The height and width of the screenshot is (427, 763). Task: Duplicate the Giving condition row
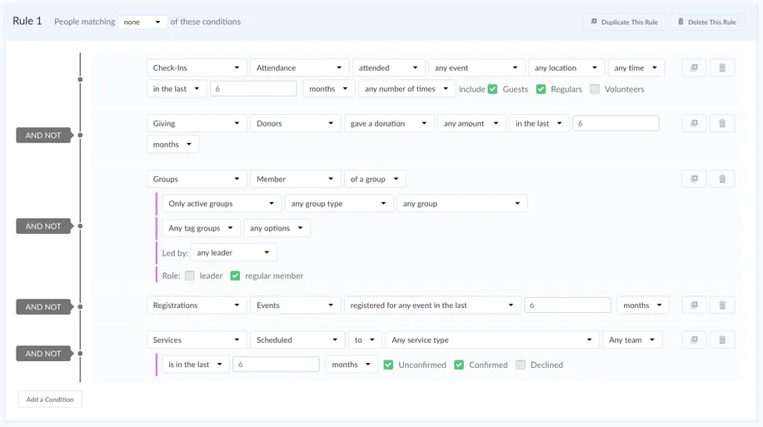(x=694, y=123)
